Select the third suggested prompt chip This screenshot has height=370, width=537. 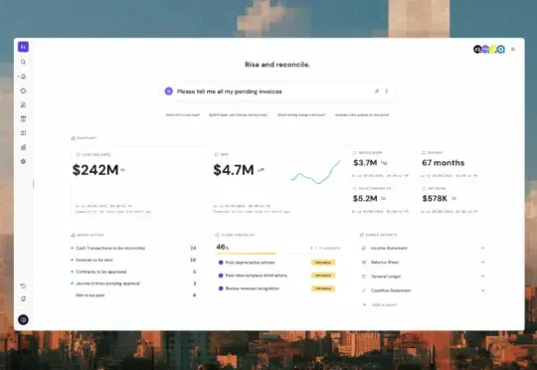tap(301, 115)
